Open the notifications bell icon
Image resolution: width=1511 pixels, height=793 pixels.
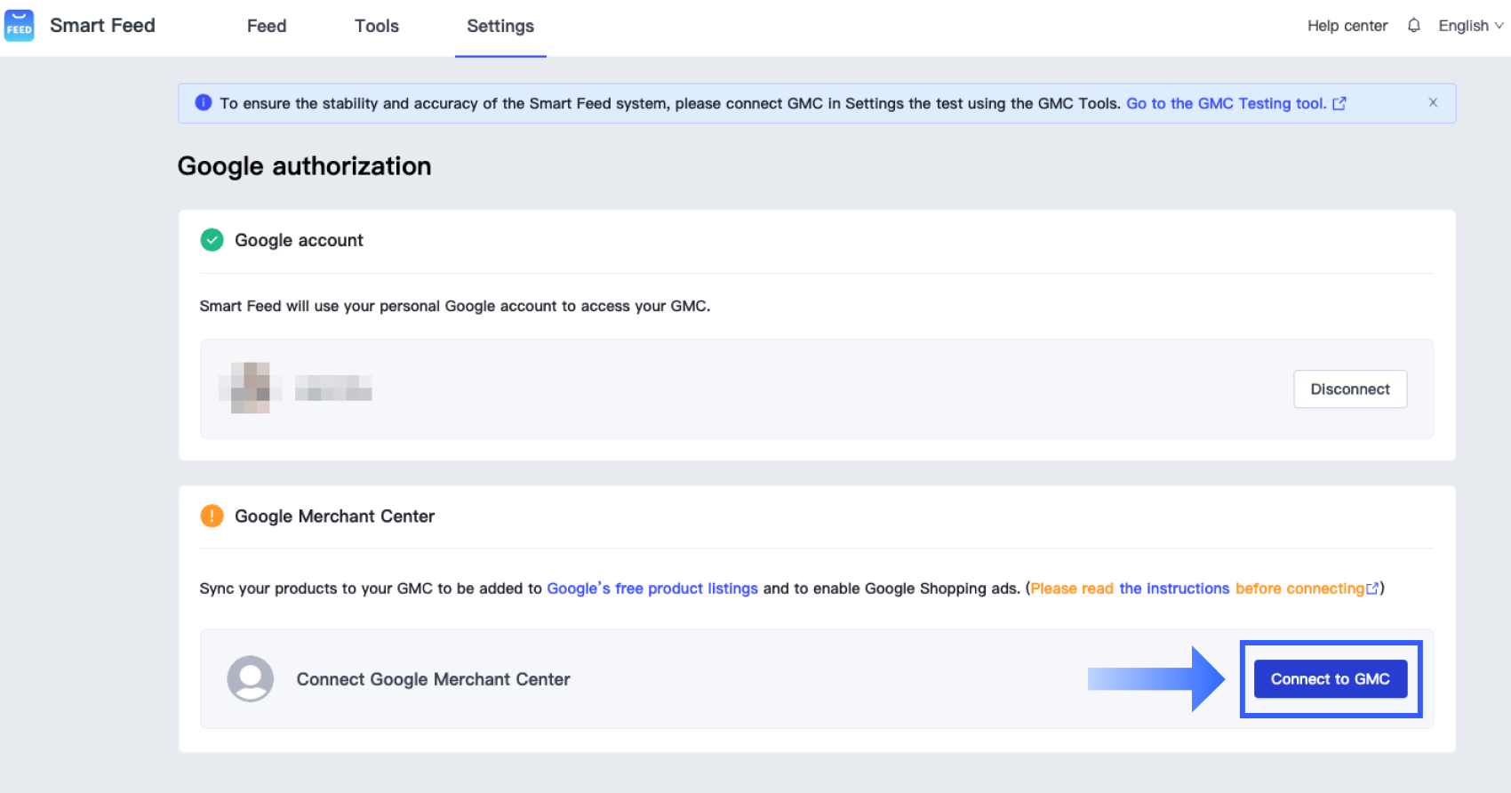click(x=1413, y=26)
